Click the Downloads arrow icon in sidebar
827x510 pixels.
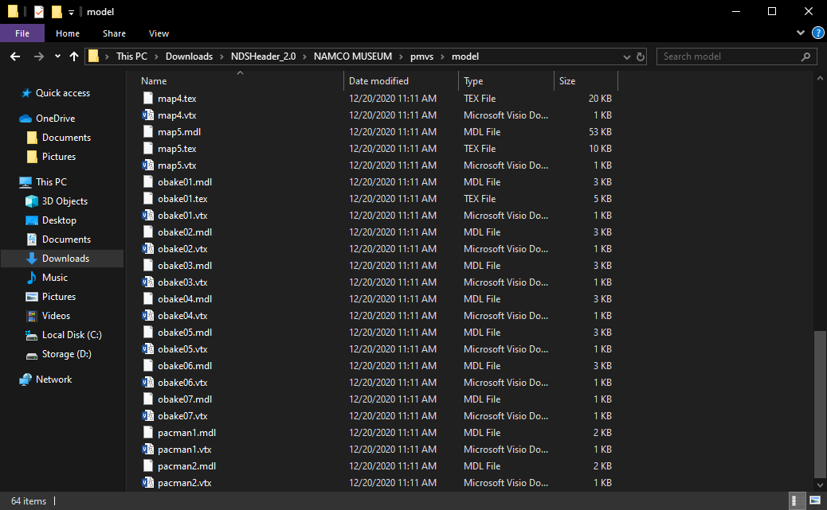pos(32,258)
